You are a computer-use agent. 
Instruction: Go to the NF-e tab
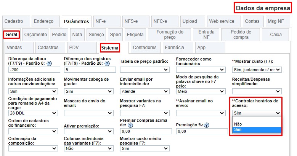pyautogui.click(x=107, y=21)
